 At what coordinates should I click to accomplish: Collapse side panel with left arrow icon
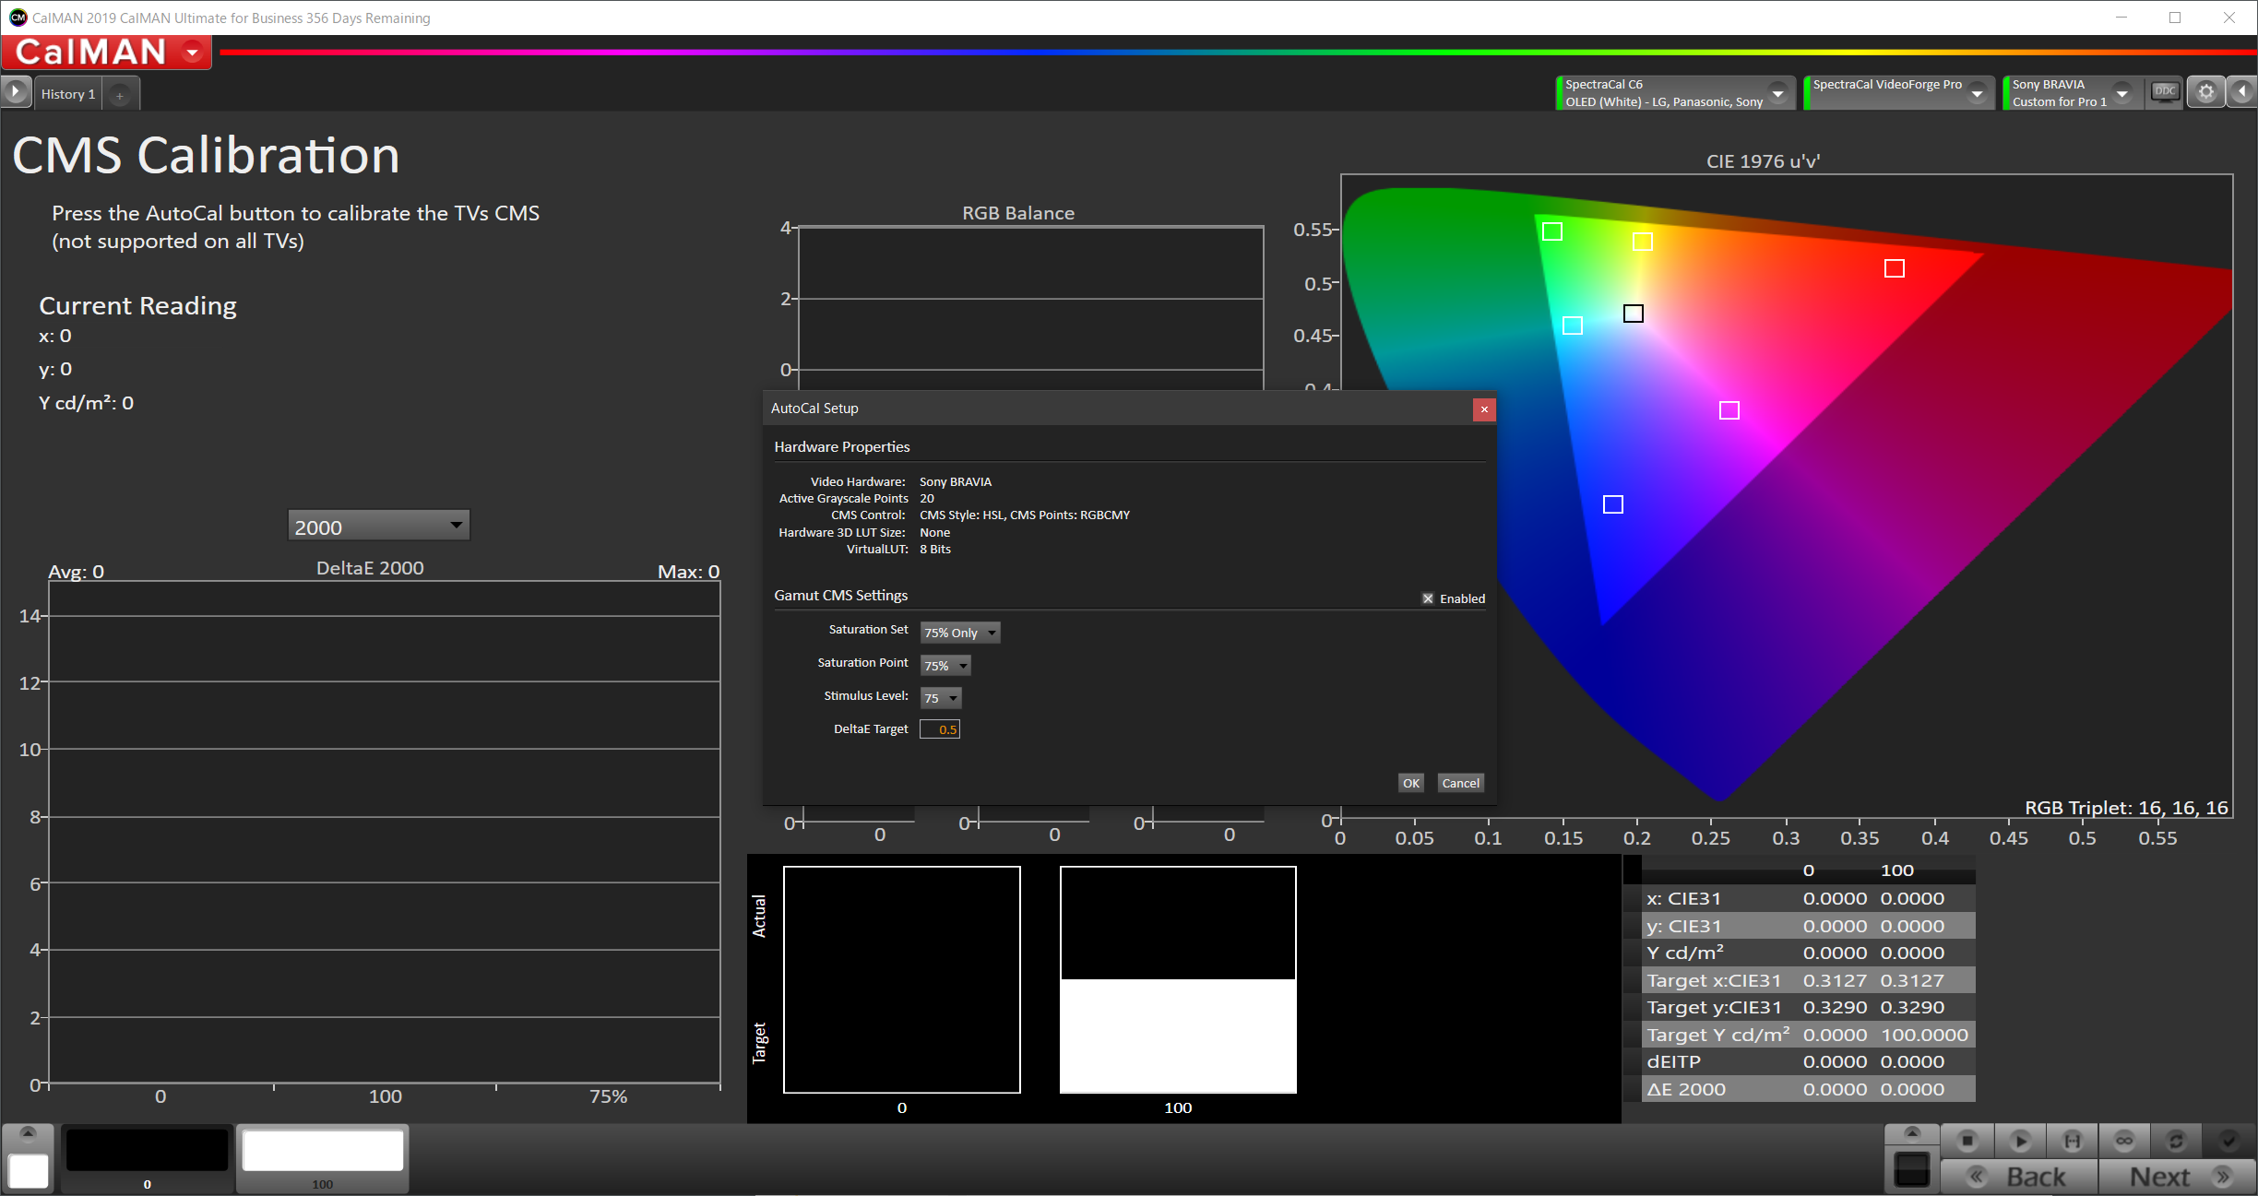(x=2242, y=92)
